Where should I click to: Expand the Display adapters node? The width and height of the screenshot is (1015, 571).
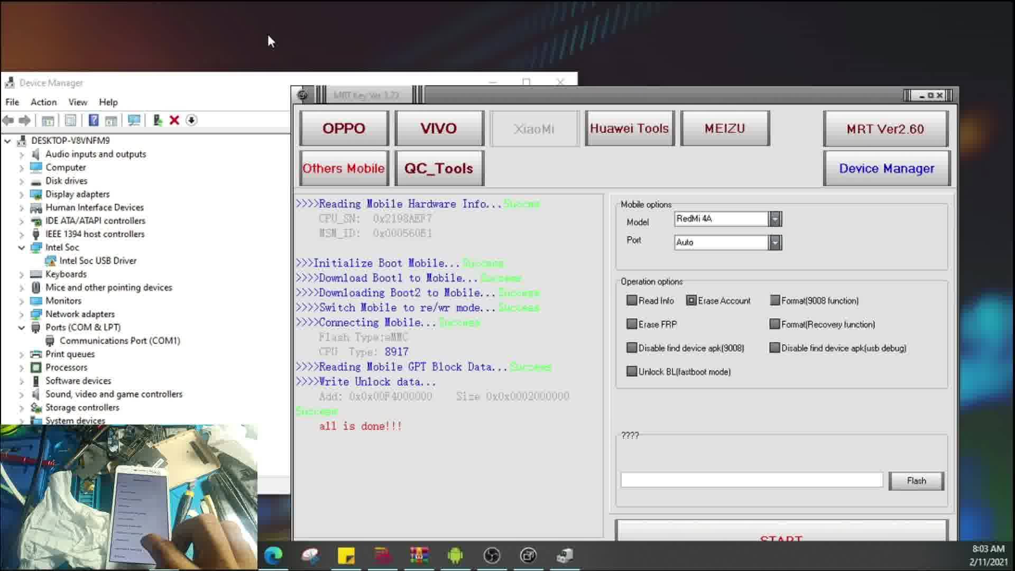click(21, 194)
